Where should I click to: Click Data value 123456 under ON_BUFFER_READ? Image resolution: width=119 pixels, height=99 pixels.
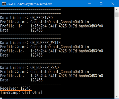36,80
